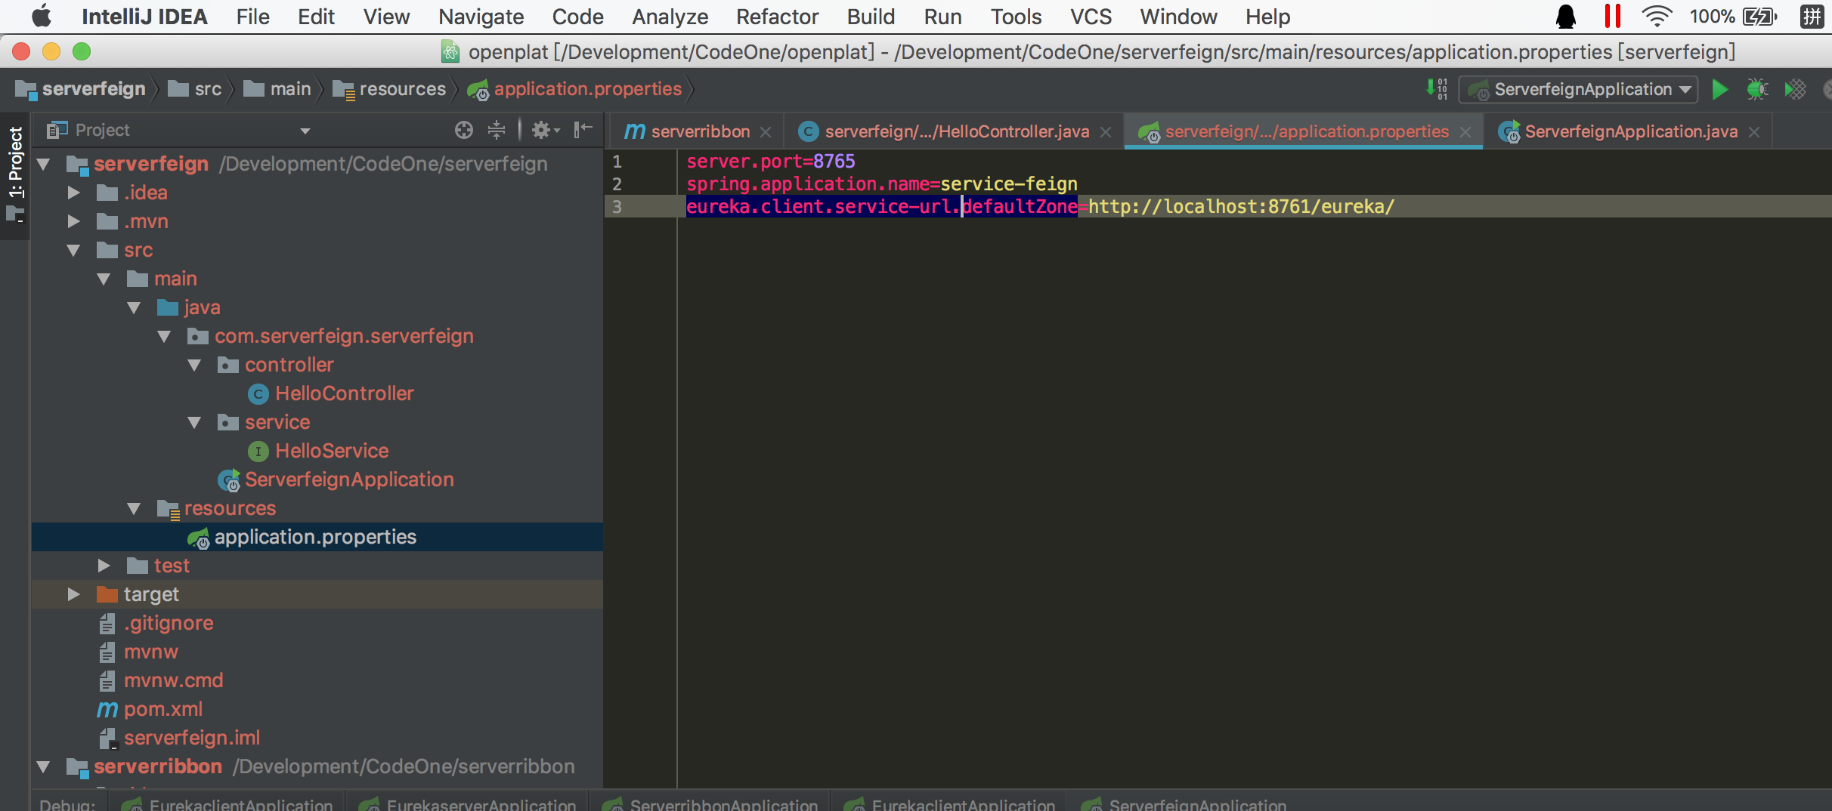Screen dimensions: 1832x811
Task: Click the battery status icon
Action: [1758, 16]
